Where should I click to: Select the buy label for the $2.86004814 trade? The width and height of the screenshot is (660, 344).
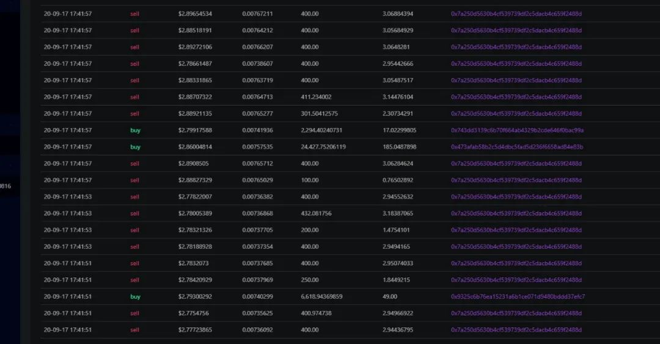point(135,147)
